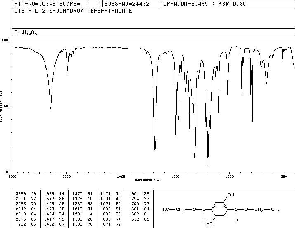Select peak table entry 3296
The height and width of the screenshot is (228, 295).
coord(21,194)
